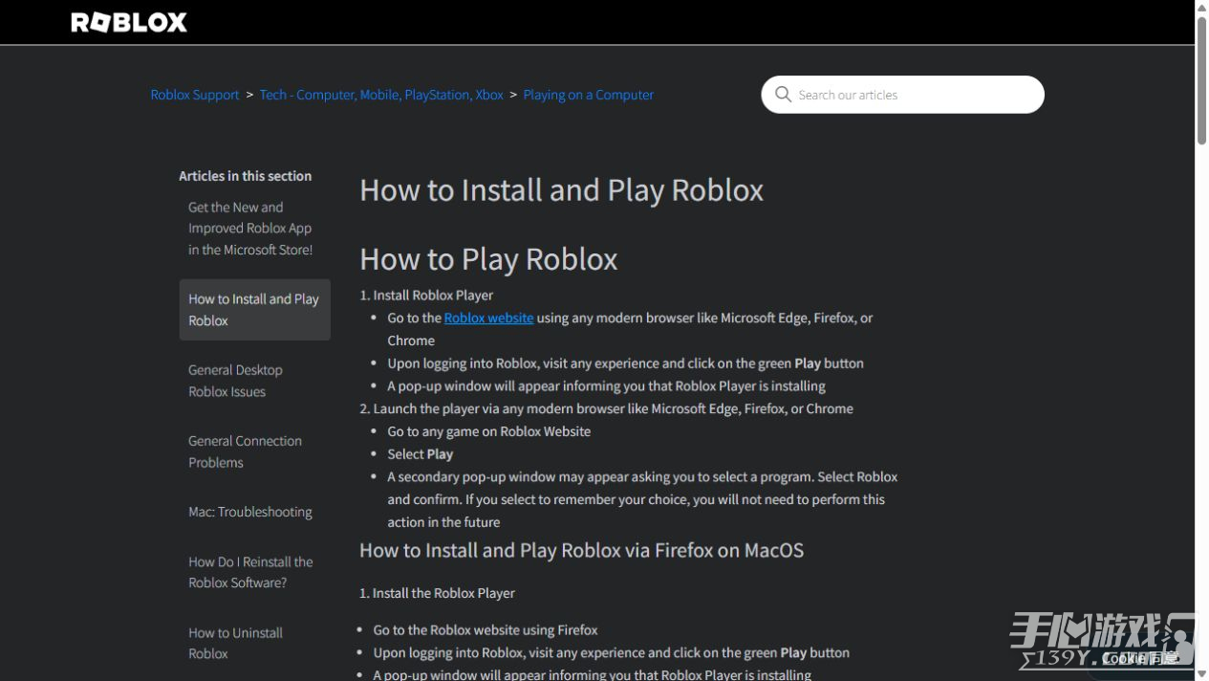The height and width of the screenshot is (681, 1209).
Task: Click the scrollbar up arrow
Action: click(1201, 7)
